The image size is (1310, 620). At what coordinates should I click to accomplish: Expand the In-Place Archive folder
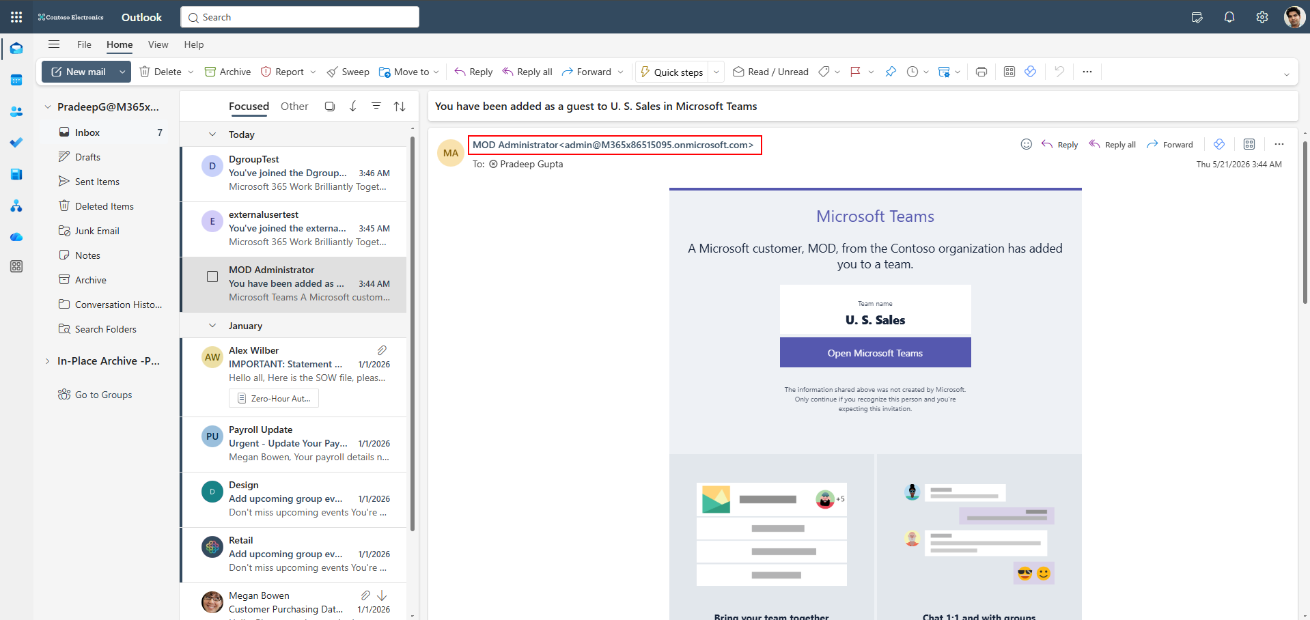pos(47,361)
